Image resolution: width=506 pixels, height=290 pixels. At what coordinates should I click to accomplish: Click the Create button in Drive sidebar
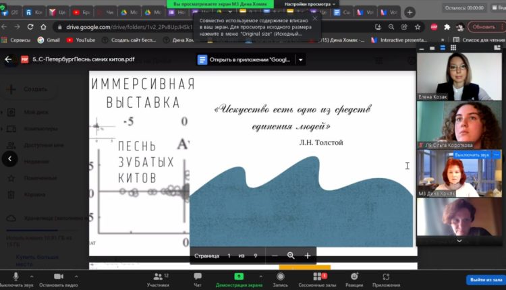(28, 89)
